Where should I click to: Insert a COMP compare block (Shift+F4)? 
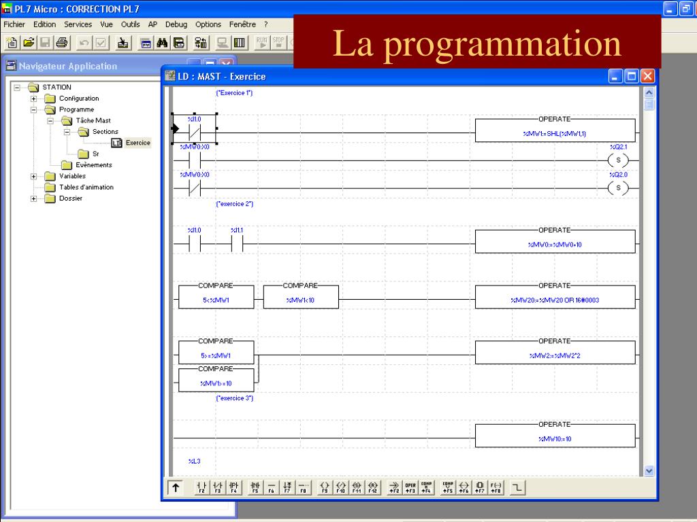[426, 488]
